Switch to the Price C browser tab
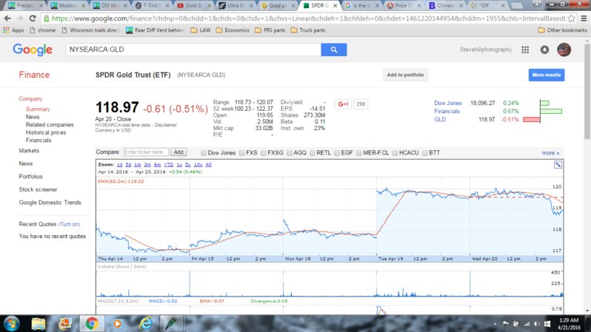The height and width of the screenshot is (332, 591). point(404,6)
